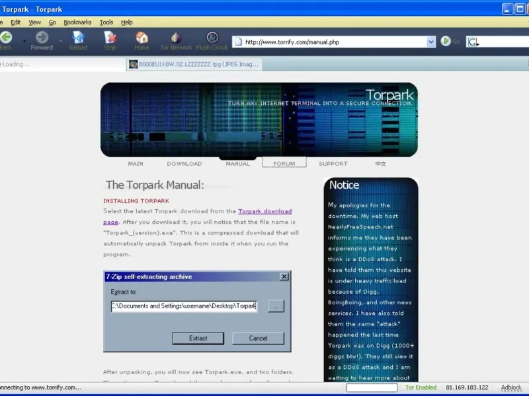Click the Adblock status bar entry
This screenshot has height=396, width=529.
(511, 387)
